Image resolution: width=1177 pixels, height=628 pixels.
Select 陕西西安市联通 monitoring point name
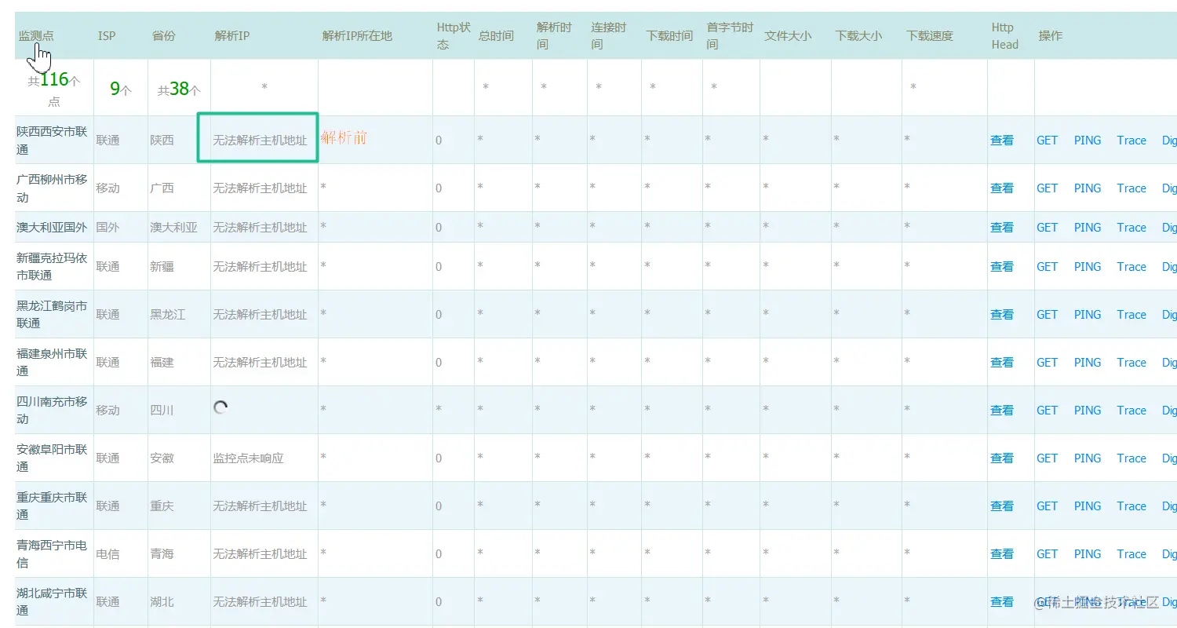[x=52, y=141]
